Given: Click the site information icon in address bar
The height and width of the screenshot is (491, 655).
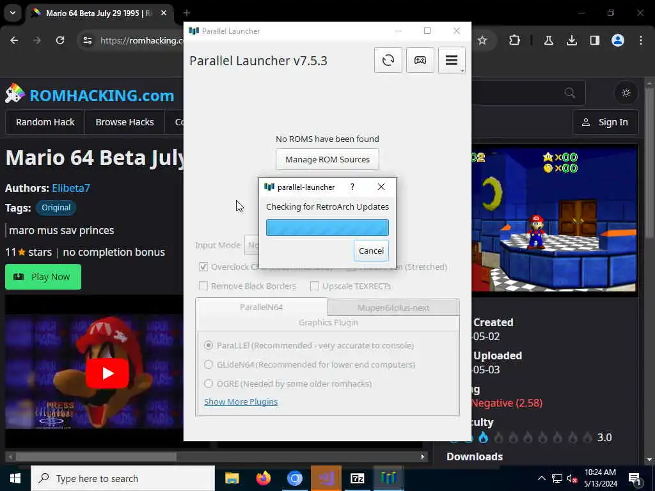Looking at the screenshot, I should pos(87,40).
